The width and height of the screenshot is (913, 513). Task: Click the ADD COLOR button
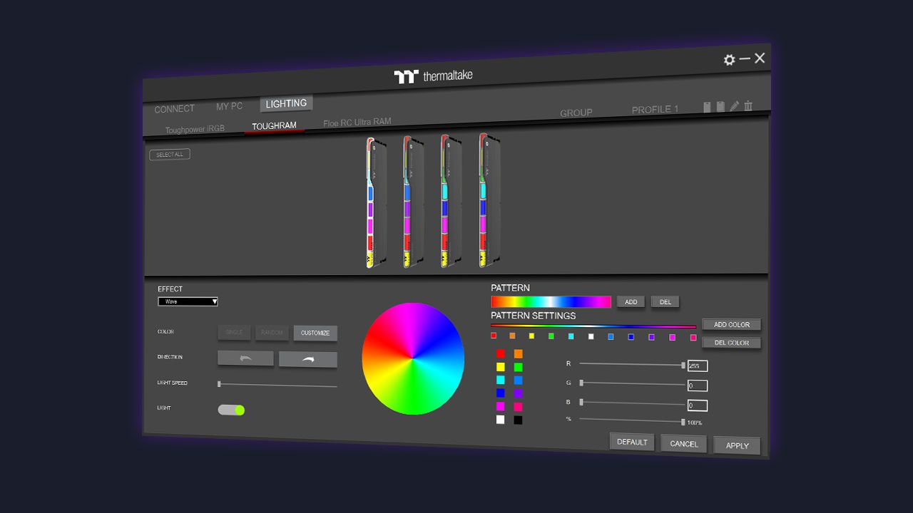click(x=732, y=324)
